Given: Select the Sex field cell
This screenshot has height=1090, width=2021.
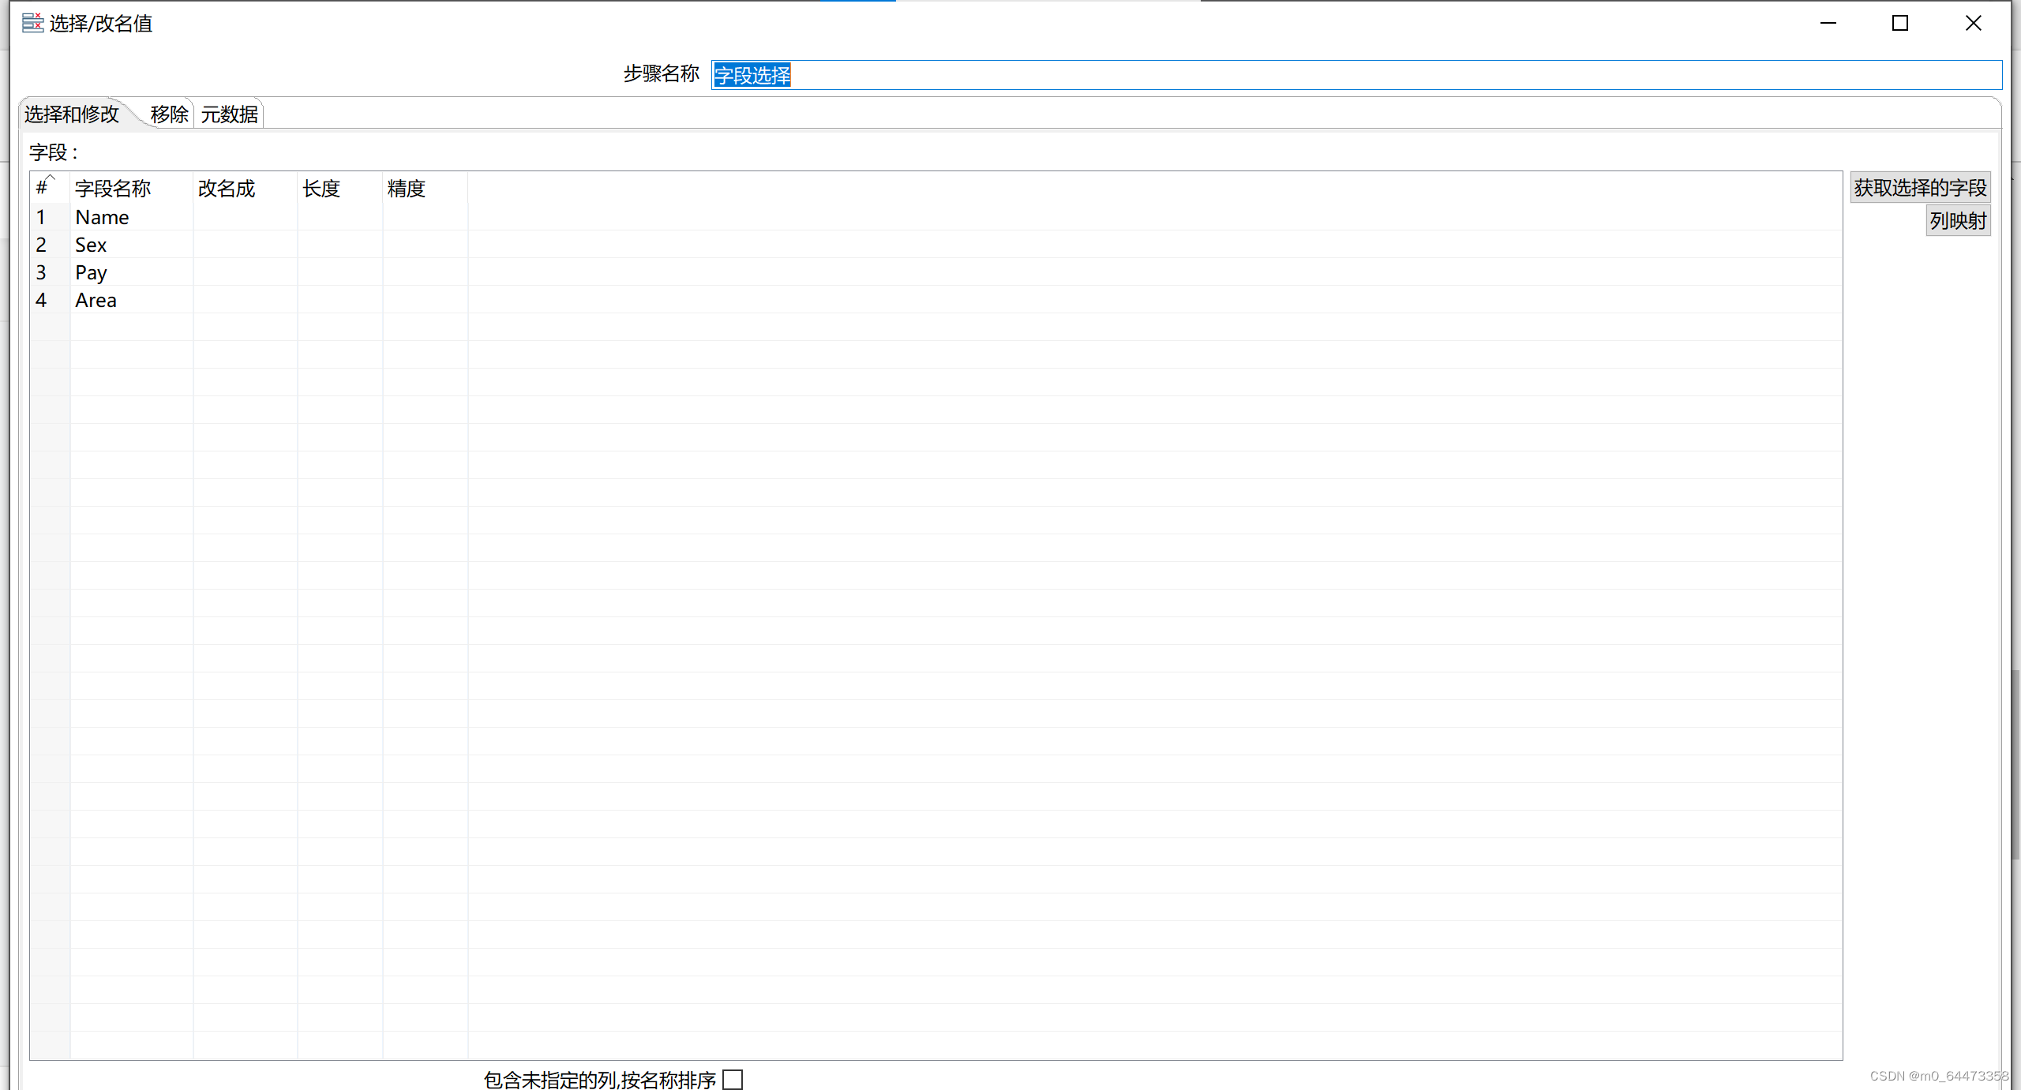Looking at the screenshot, I should [91, 245].
